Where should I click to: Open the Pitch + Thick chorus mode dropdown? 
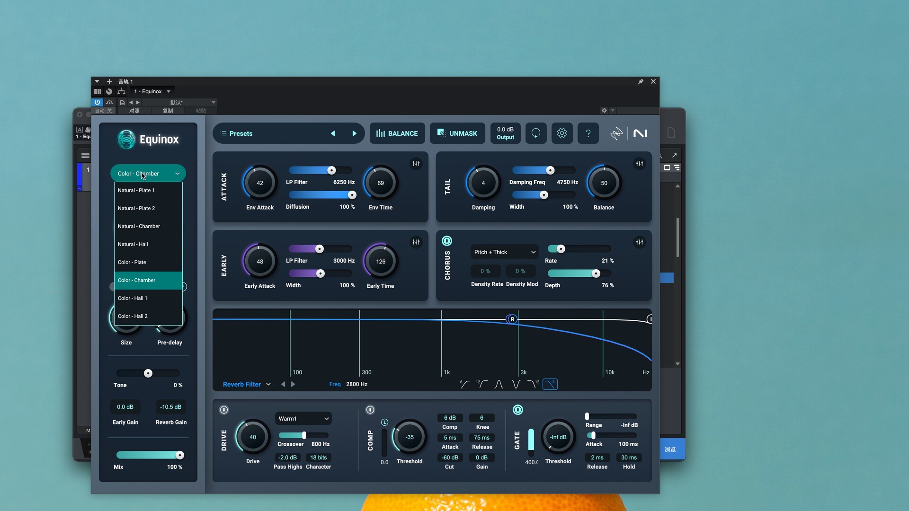(x=504, y=252)
